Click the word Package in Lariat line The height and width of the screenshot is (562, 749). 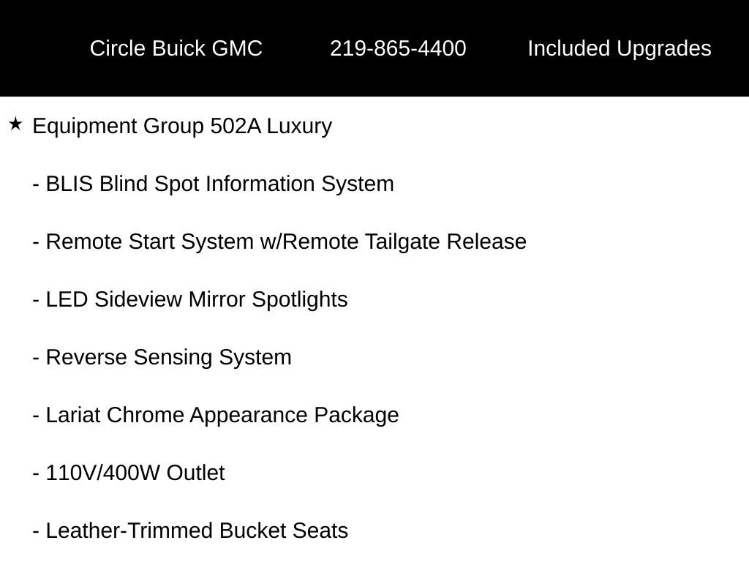pyautogui.click(x=356, y=416)
